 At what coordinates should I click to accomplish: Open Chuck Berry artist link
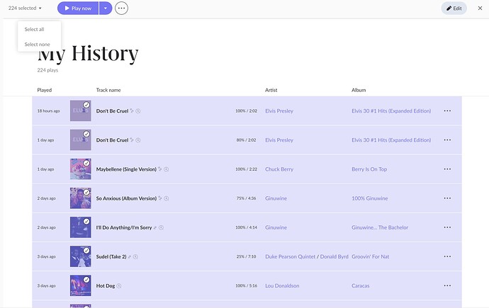coord(279,169)
